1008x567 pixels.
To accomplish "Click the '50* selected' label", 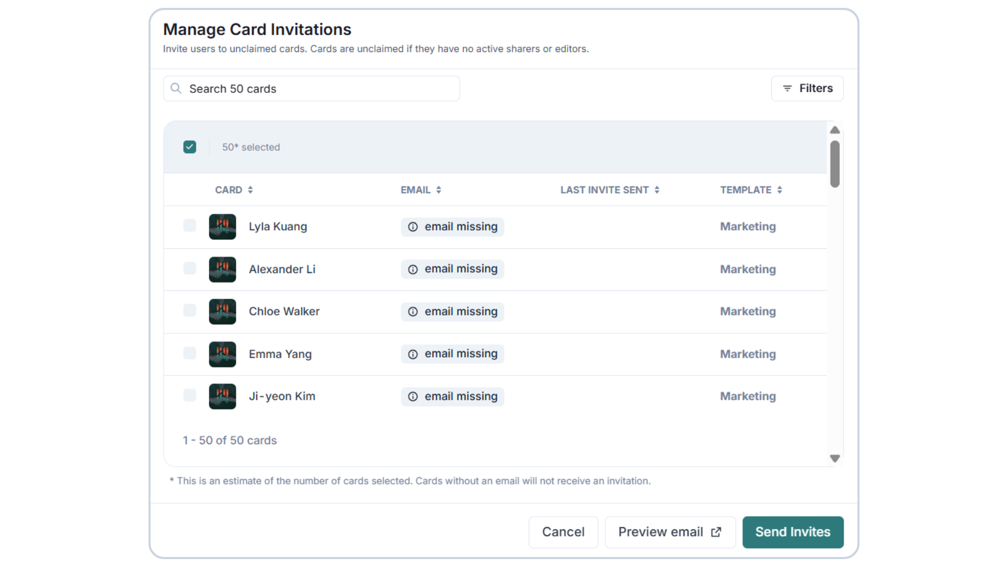I will 251,148.
